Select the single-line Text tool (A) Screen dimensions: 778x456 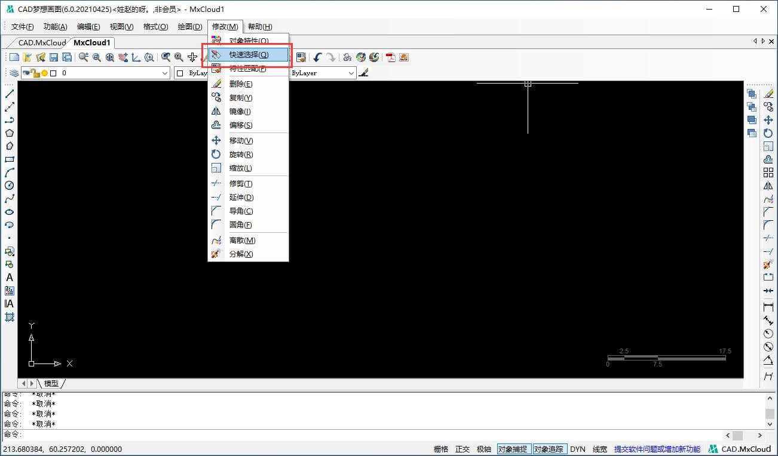point(10,278)
